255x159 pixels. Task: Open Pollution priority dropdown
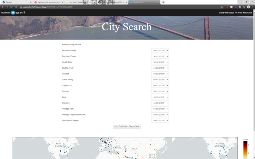point(160,74)
